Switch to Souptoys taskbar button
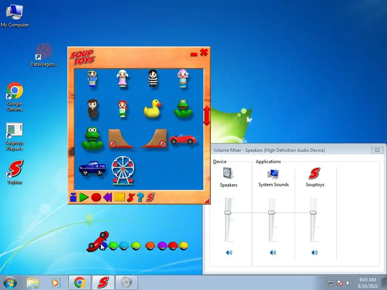The height and width of the screenshot is (290, 387). pyautogui.click(x=103, y=282)
